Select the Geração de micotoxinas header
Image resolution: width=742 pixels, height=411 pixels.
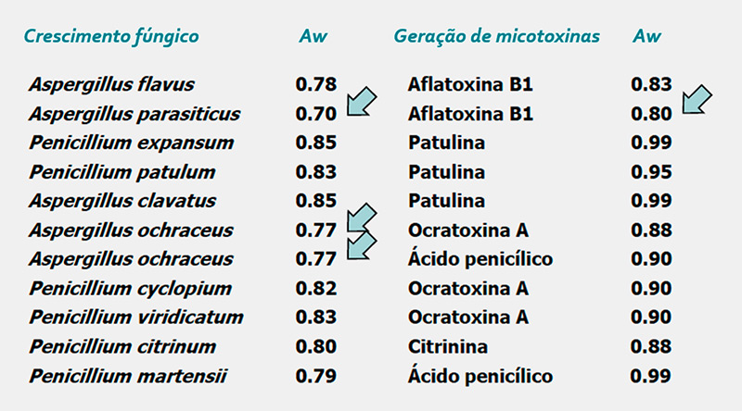coord(496,36)
